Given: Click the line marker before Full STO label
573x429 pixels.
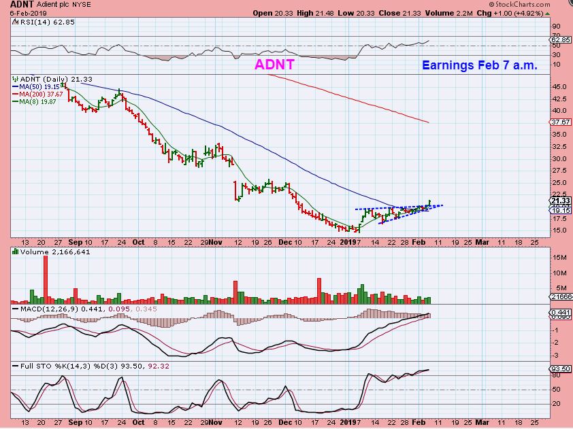Looking at the screenshot, I should (16, 366).
